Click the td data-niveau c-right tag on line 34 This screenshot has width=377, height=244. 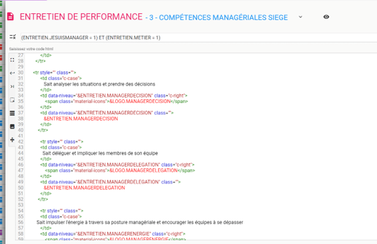(x=114, y=96)
